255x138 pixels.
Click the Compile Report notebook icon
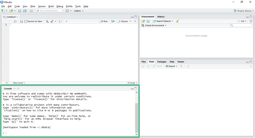(x=60, y=21)
